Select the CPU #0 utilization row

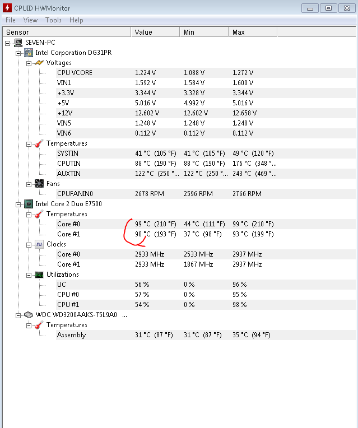click(206, 295)
